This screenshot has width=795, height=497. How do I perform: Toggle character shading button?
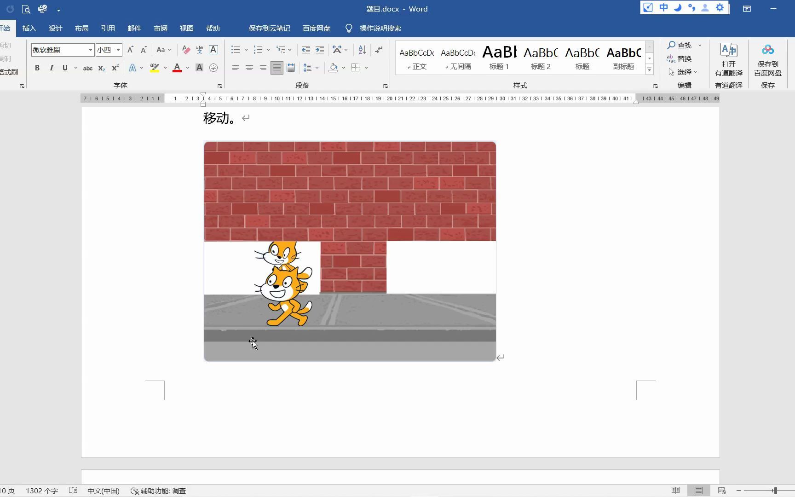click(199, 68)
